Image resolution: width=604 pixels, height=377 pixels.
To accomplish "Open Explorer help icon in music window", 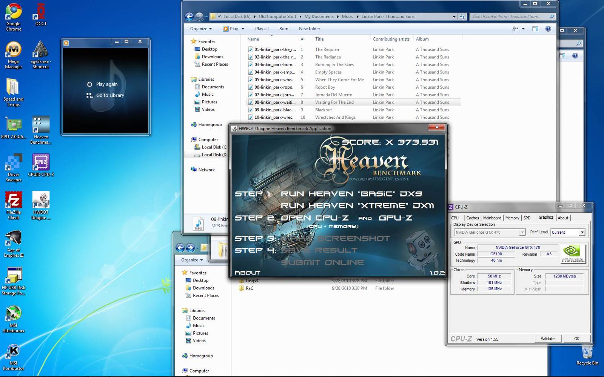I will [x=548, y=29].
